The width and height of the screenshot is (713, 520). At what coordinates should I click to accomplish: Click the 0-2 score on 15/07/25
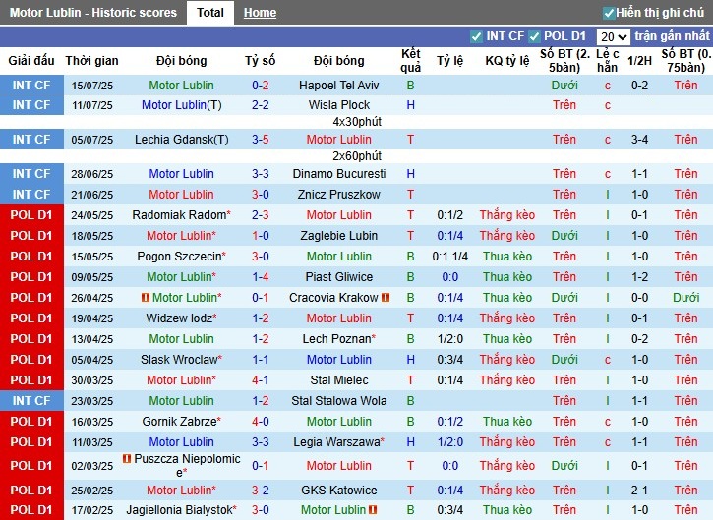pos(261,86)
